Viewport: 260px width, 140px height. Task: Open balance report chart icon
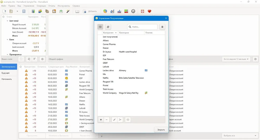[x=119, y=11]
